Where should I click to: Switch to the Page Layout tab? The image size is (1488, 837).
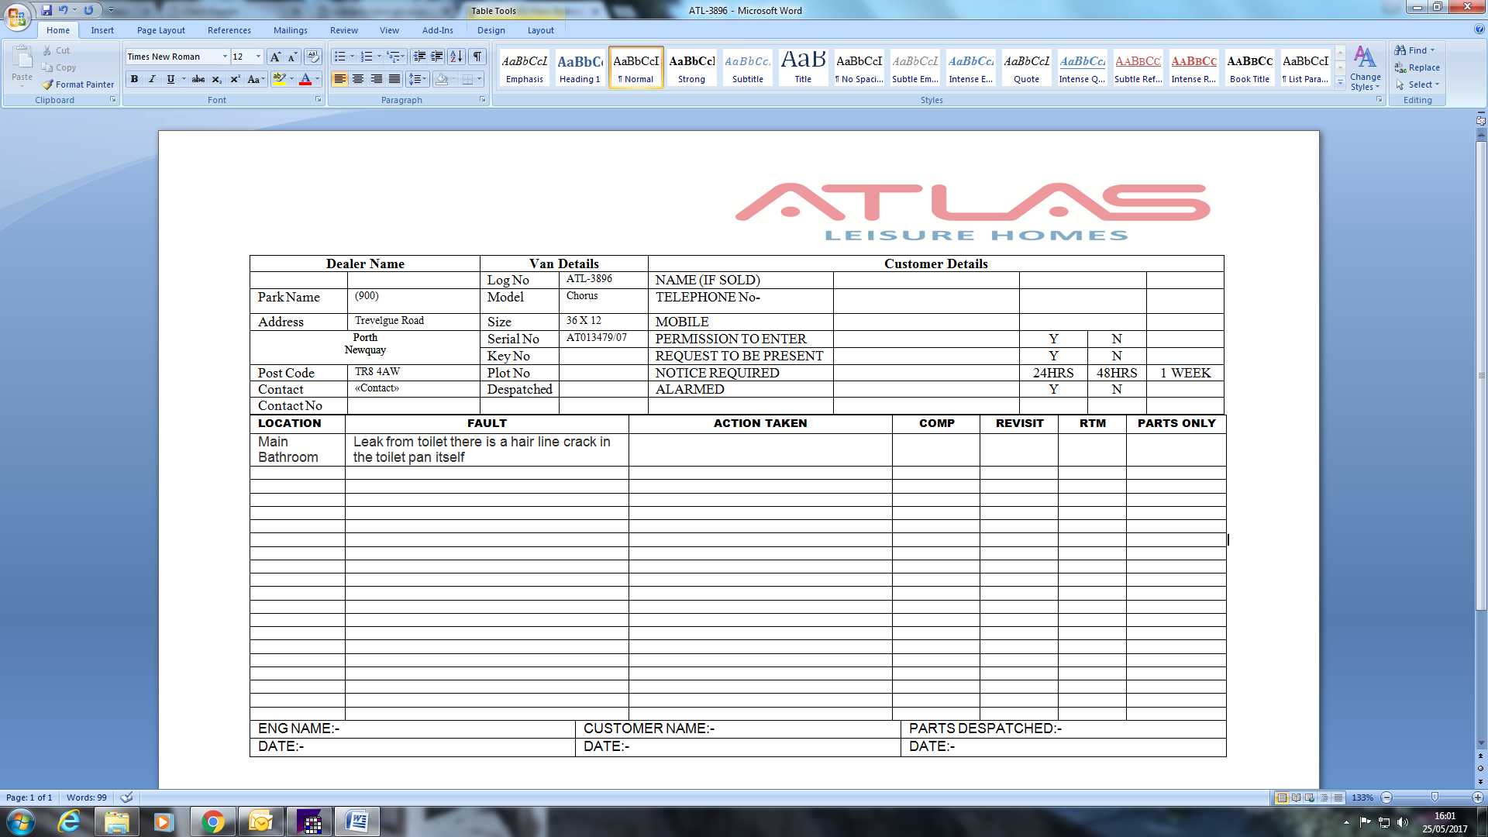click(161, 30)
